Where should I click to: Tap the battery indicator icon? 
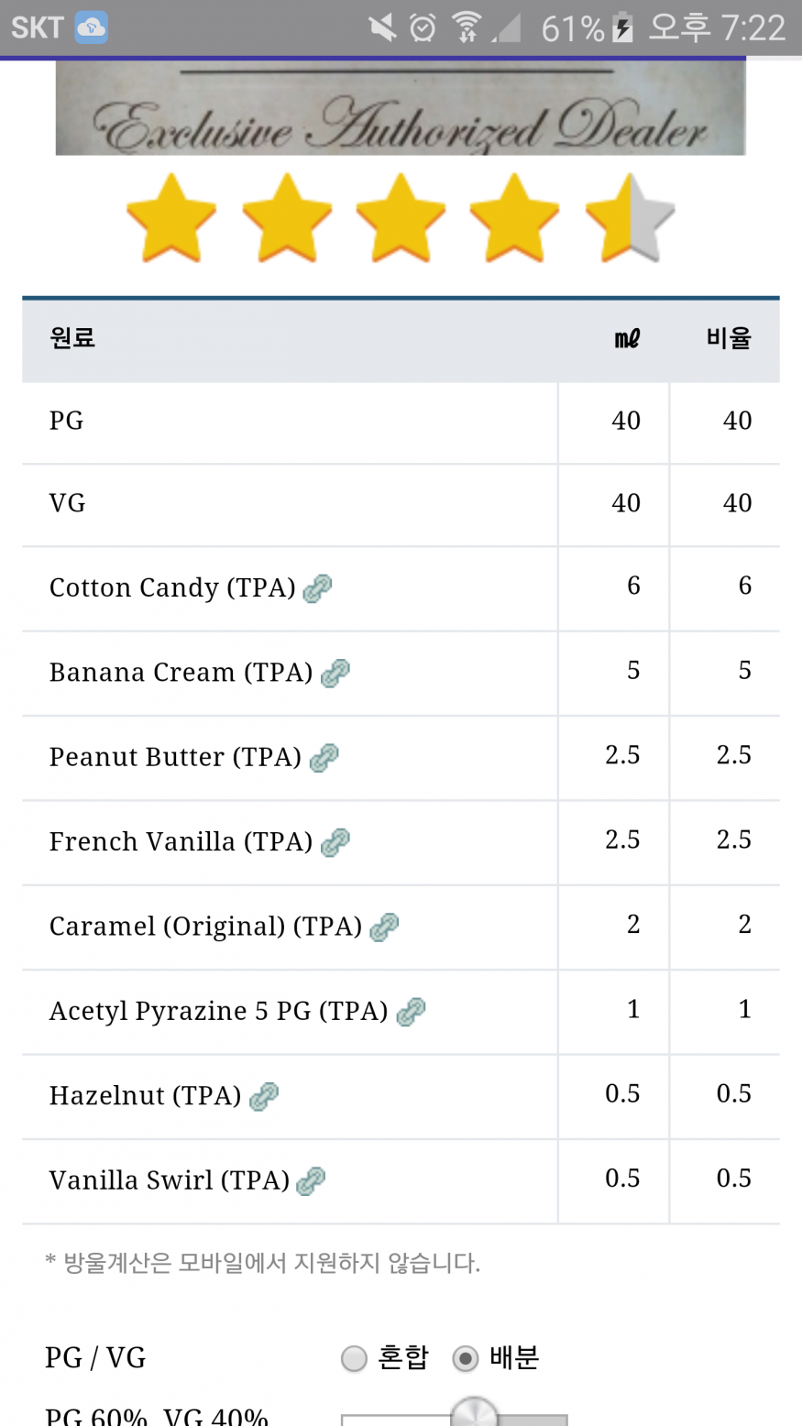point(623,27)
